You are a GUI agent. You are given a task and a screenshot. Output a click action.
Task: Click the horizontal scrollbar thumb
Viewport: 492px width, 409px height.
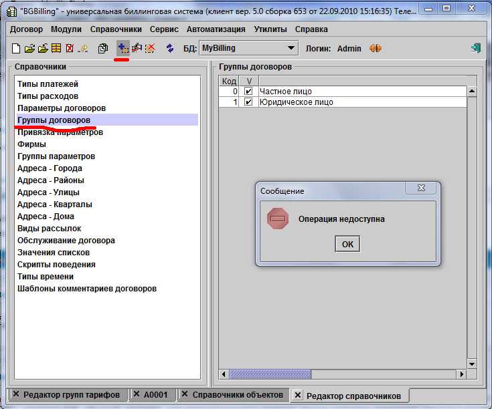pyautogui.click(x=270, y=374)
